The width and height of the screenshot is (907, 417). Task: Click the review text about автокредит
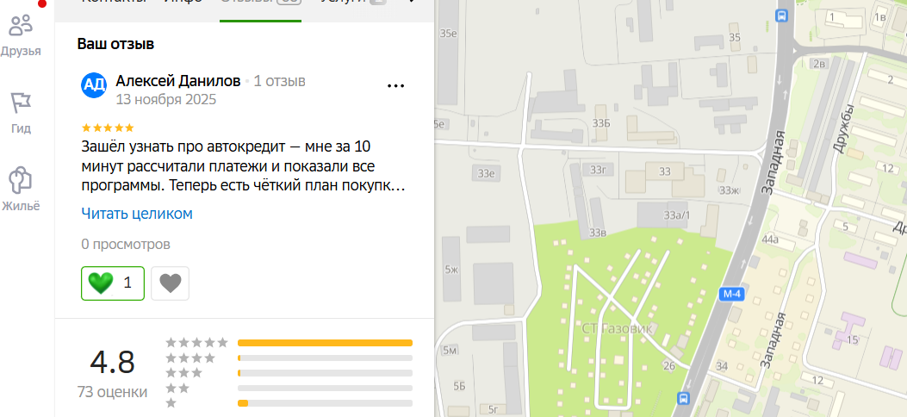[243, 166]
